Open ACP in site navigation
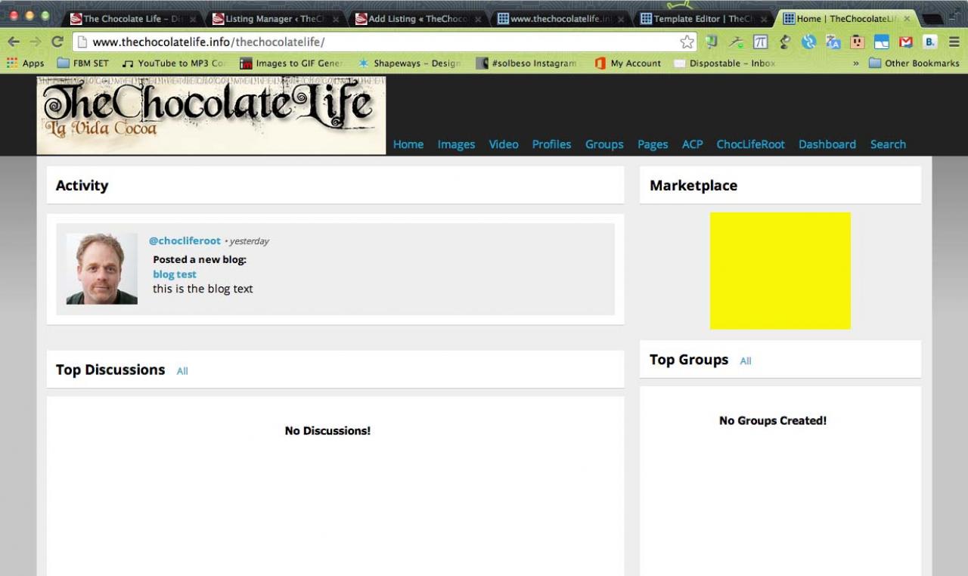Image resolution: width=968 pixels, height=576 pixels. coord(693,144)
